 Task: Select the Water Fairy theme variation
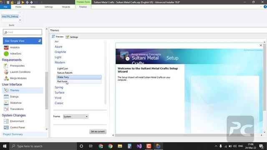[79, 77]
